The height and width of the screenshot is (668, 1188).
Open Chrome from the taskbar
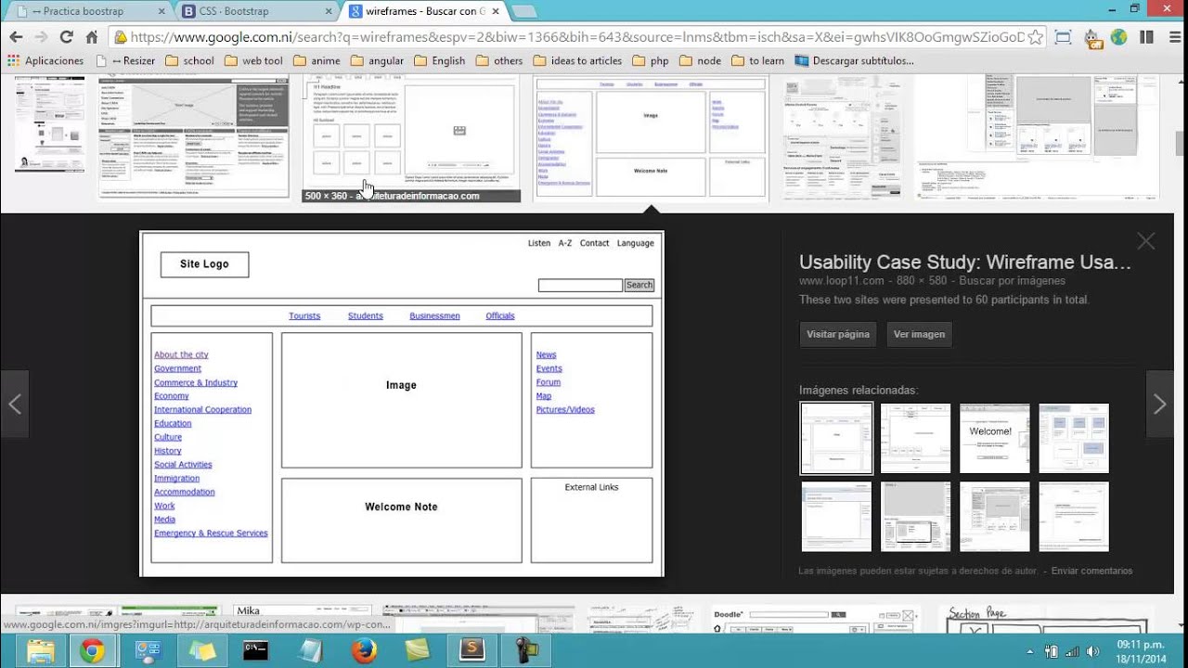click(x=92, y=650)
